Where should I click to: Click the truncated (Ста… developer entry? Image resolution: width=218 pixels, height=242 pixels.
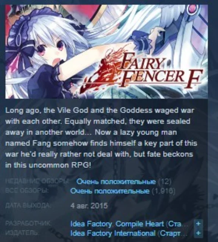[x=177, y=224]
